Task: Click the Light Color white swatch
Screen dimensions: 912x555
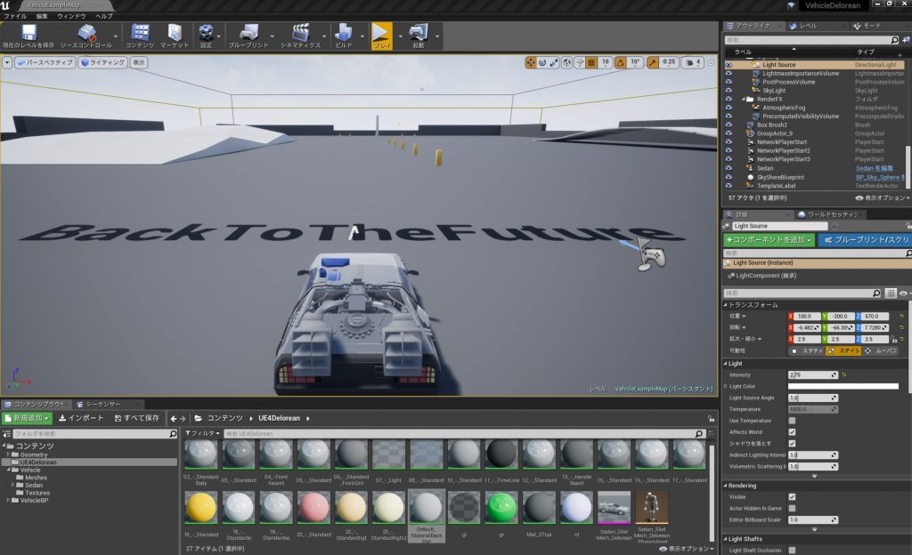Action: pos(843,387)
